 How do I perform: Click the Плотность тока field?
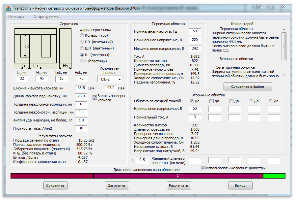81,128
